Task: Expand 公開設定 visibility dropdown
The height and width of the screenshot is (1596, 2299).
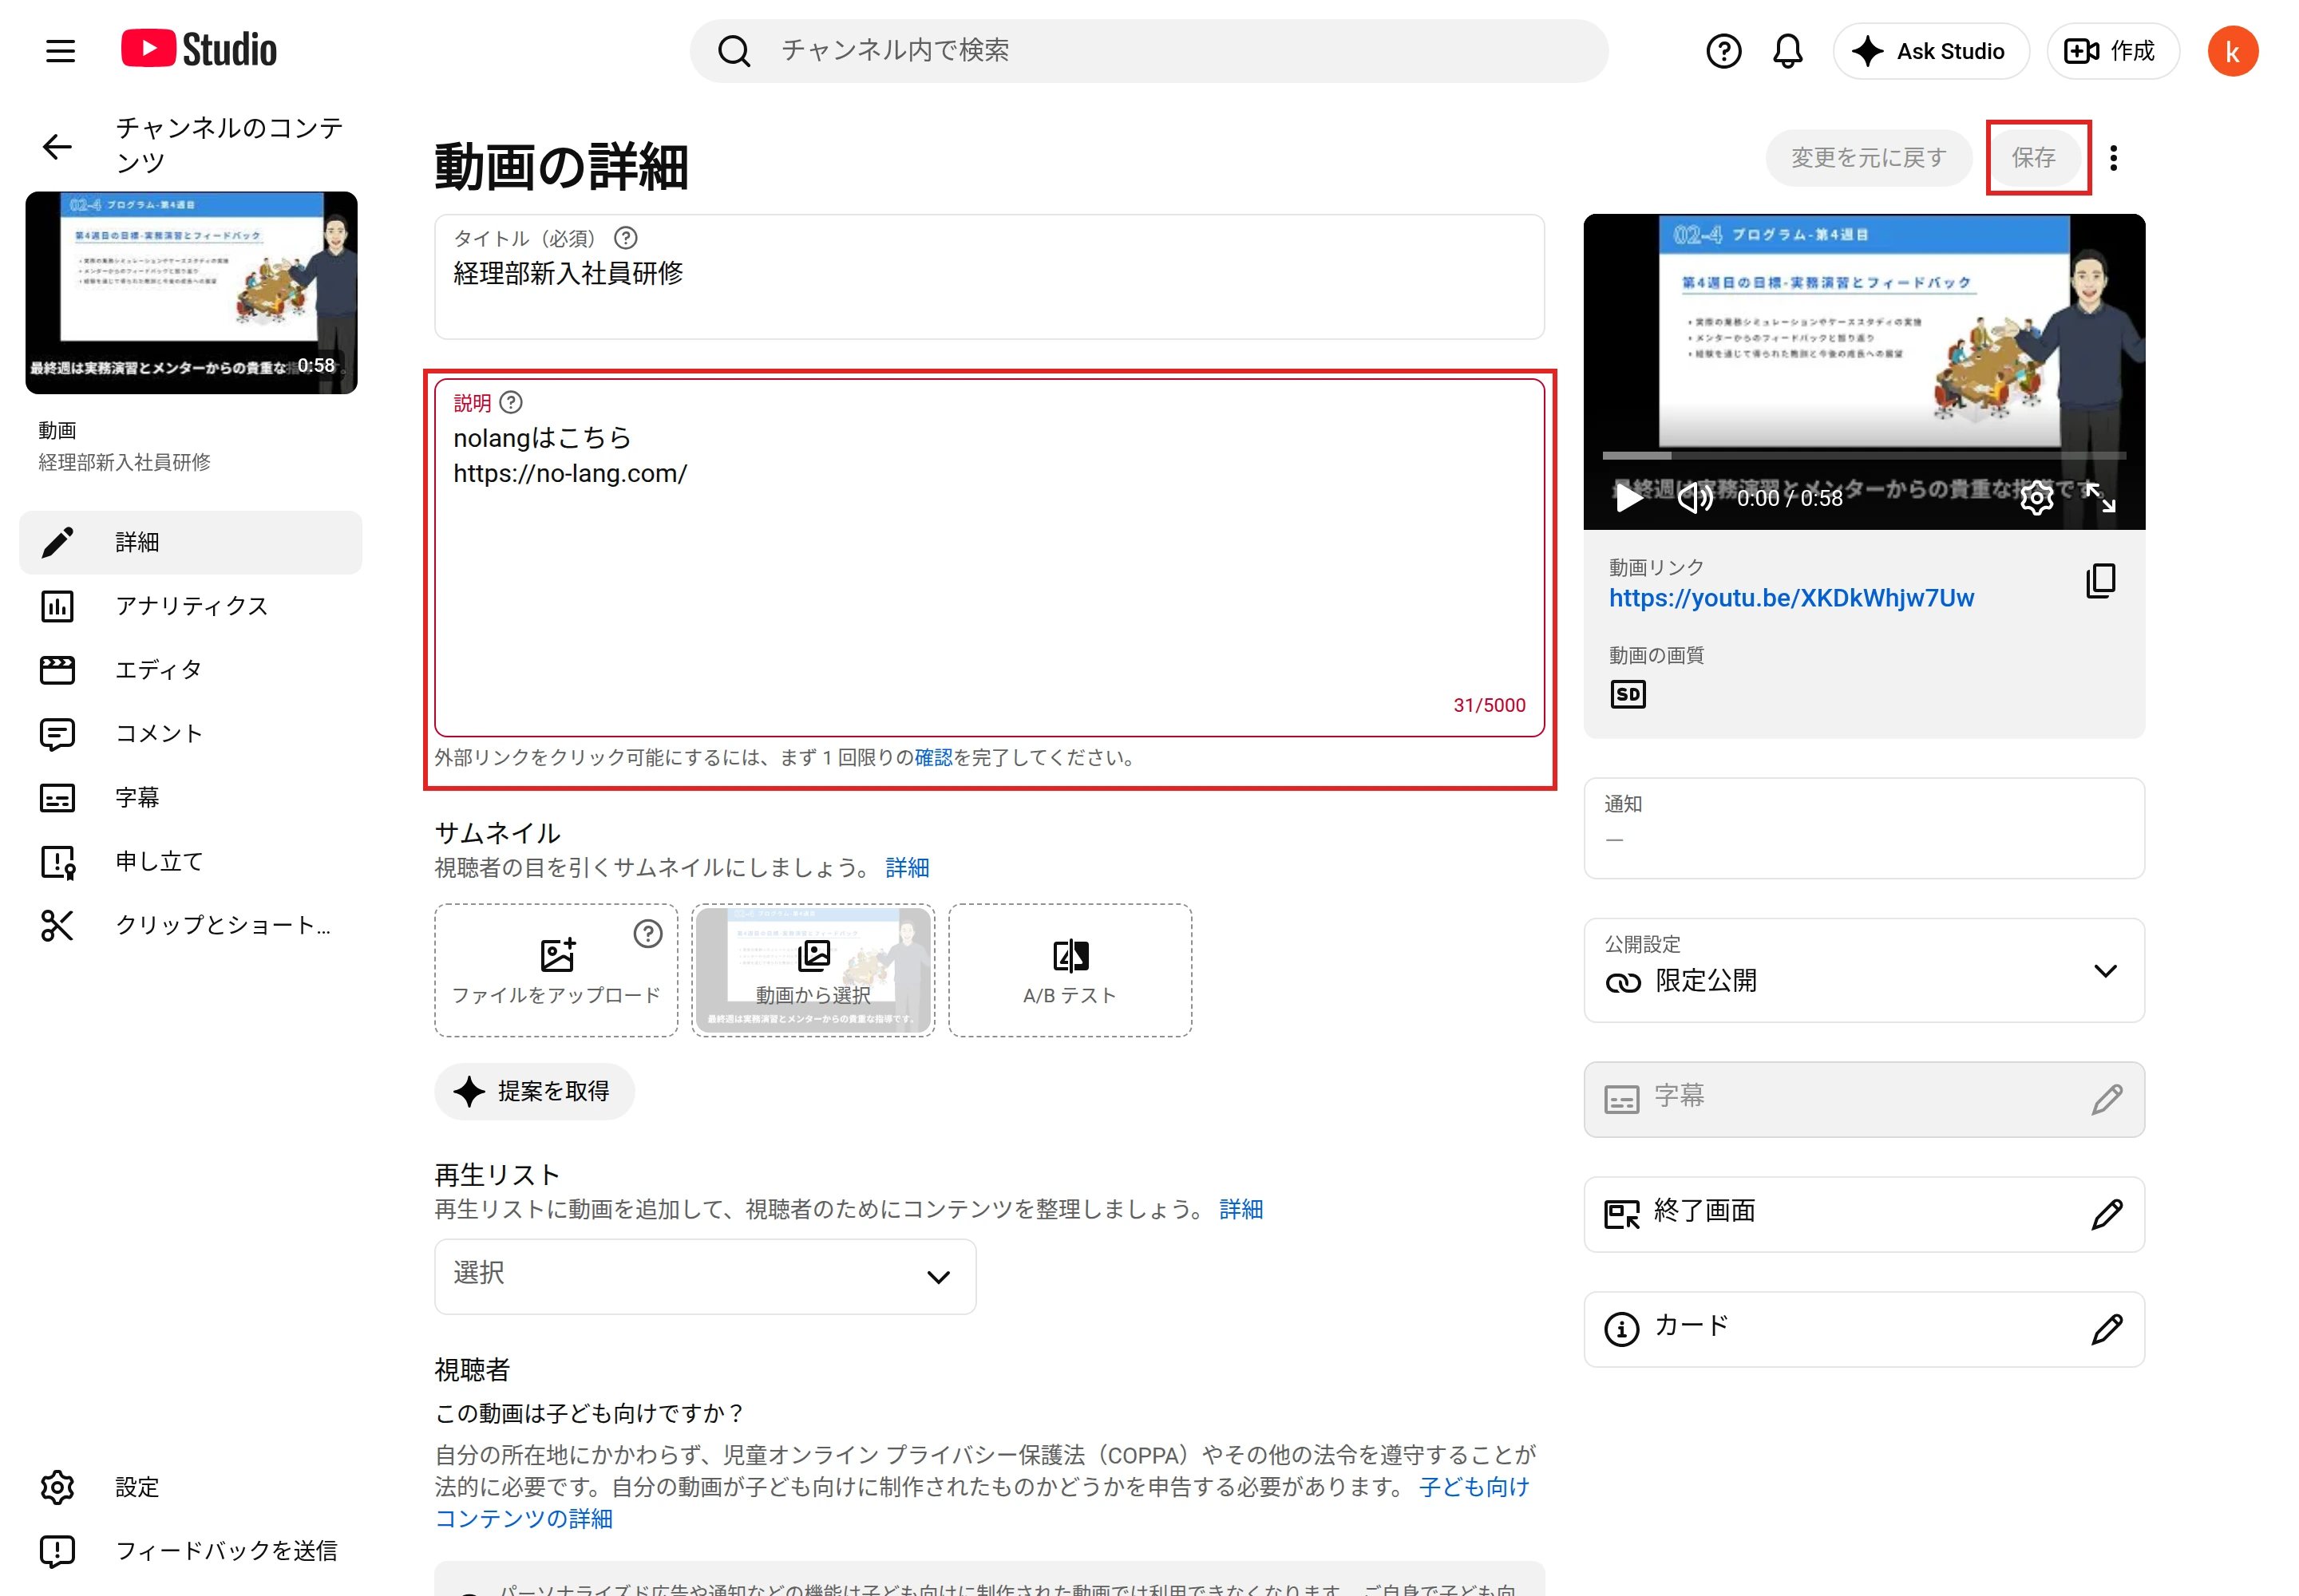Action: tap(1863, 970)
